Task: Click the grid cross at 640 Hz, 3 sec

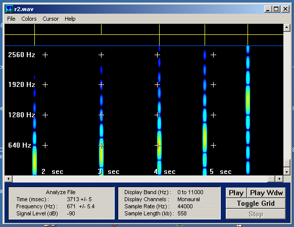Action: pos(101,145)
